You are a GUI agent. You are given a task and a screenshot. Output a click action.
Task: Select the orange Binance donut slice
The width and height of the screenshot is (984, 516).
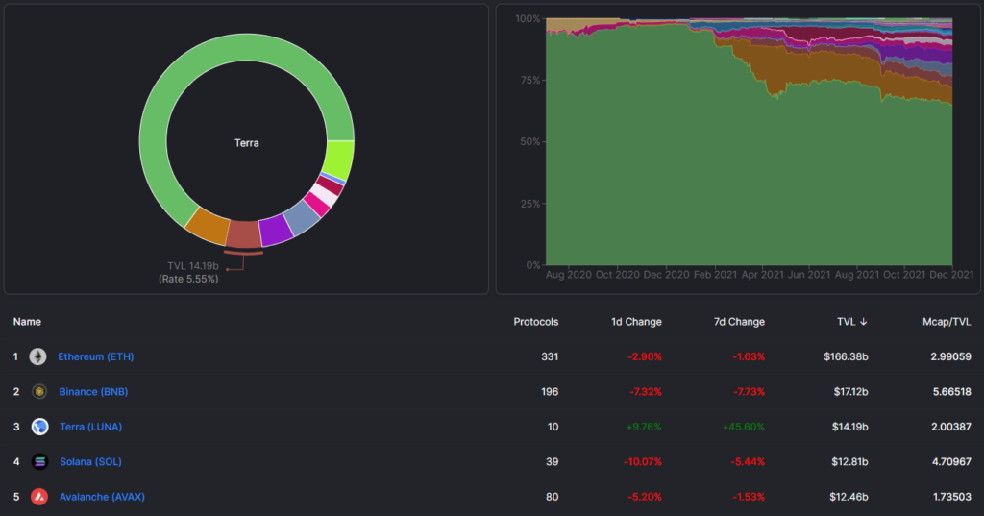[207, 223]
